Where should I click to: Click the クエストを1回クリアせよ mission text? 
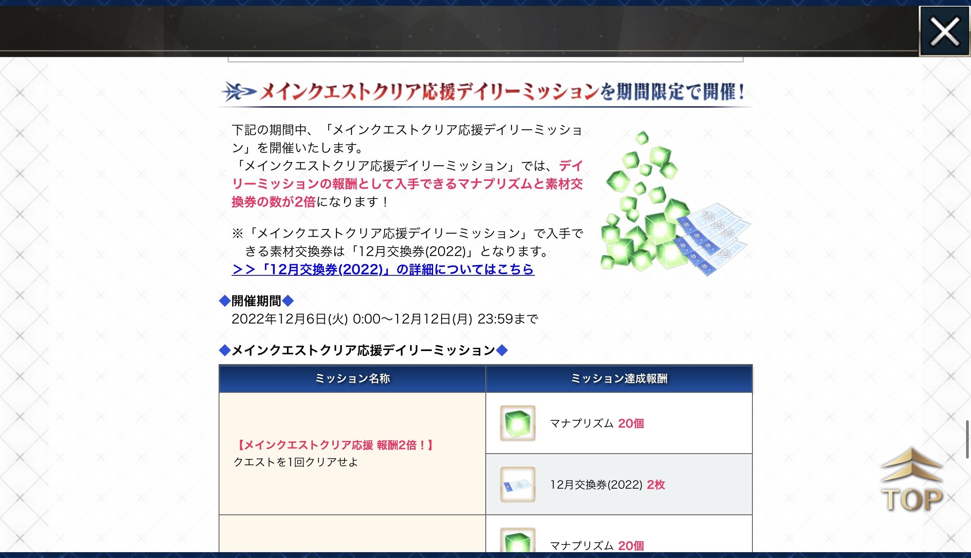295,462
